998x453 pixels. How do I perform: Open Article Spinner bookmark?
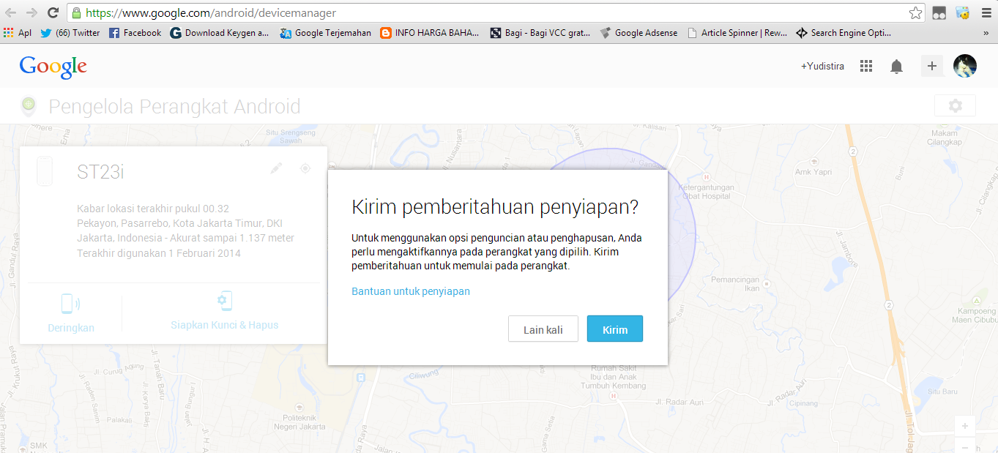737,33
